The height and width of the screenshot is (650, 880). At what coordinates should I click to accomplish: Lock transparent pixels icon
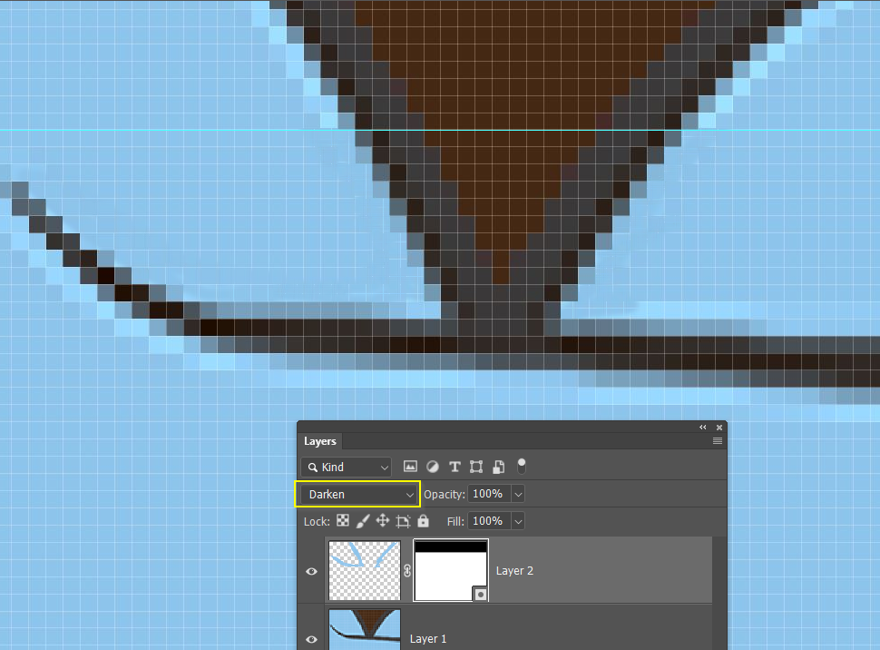tap(342, 521)
